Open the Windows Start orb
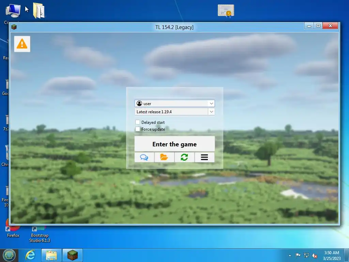Screen dimensions: 349x262 [9, 255]
